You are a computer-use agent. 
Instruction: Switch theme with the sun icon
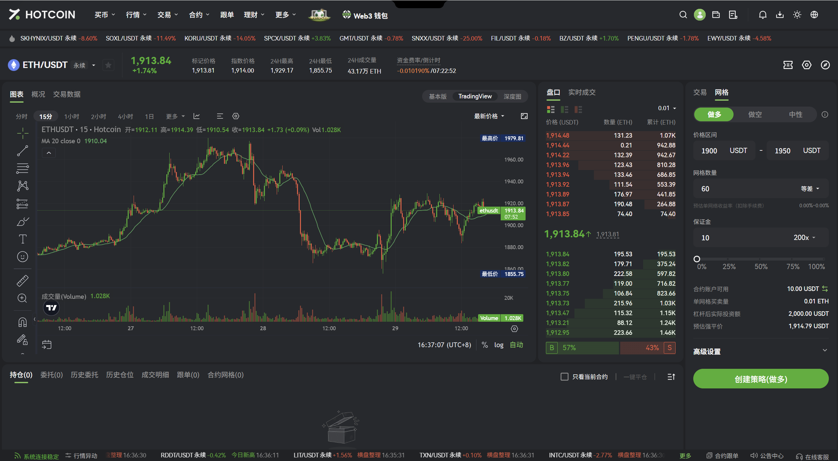[797, 15]
